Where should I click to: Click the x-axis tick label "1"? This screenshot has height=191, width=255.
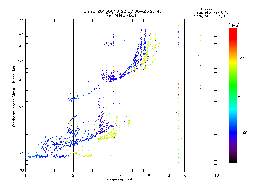25,175
